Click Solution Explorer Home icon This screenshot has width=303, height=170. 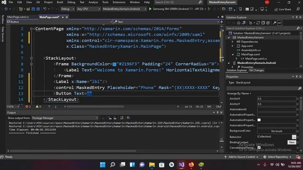(239, 23)
